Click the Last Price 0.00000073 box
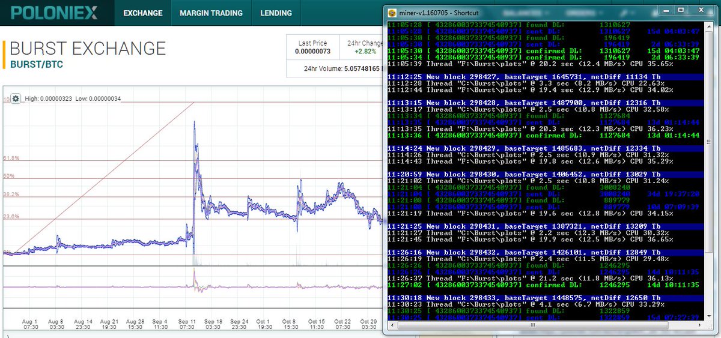 click(313, 47)
